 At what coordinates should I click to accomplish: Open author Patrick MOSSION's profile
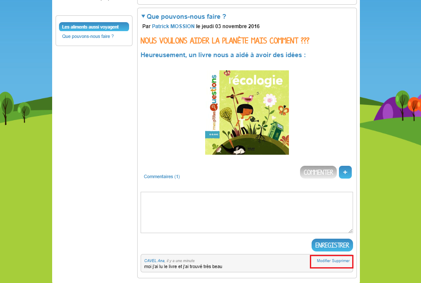point(173,26)
